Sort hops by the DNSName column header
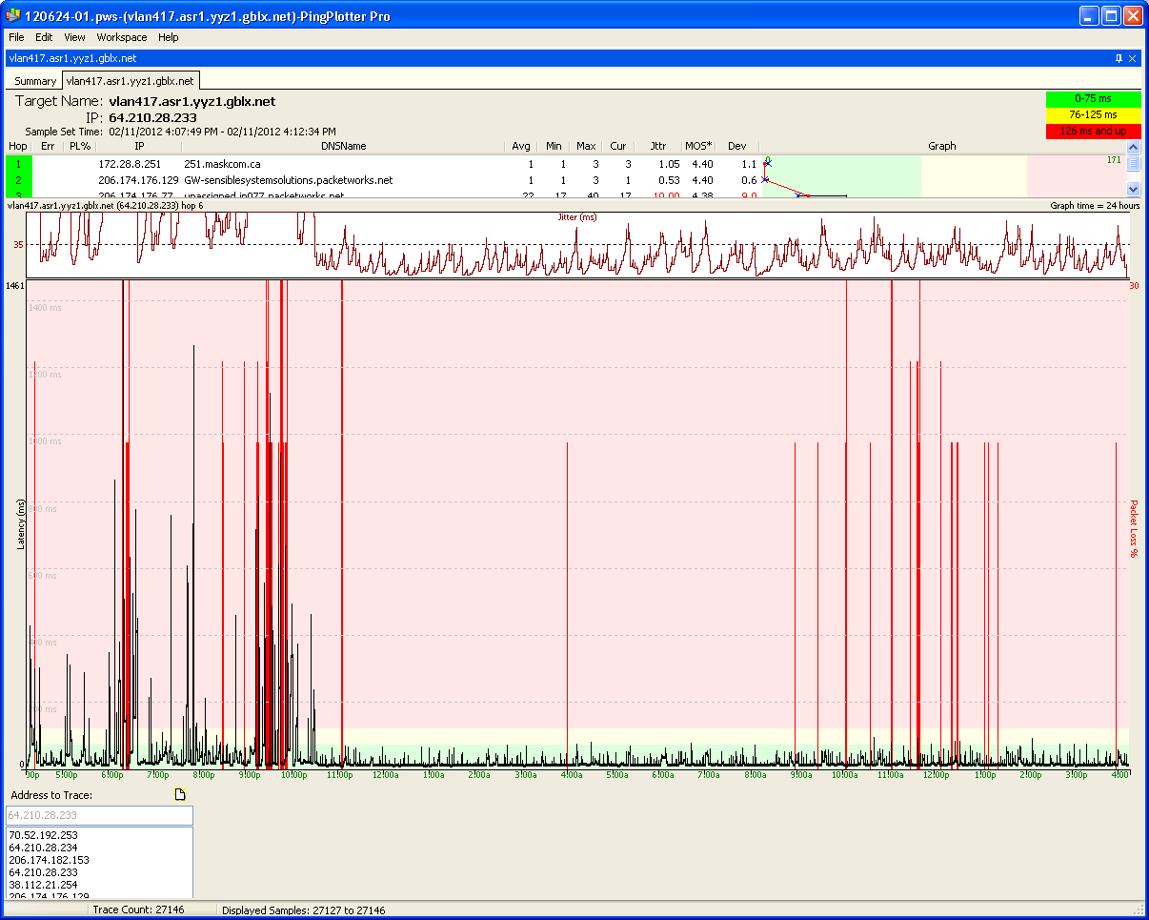This screenshot has height=920, width=1149. pos(343,146)
